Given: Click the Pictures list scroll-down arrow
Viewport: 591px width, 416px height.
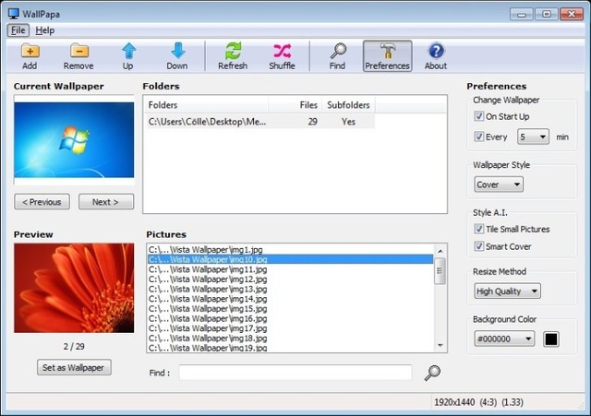Looking at the screenshot, I should pos(440,345).
